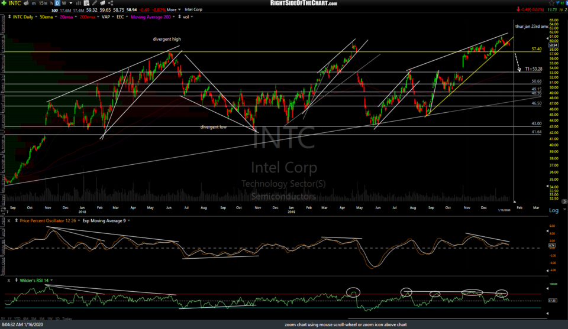568x329 pixels.
Task: Switch to monthly timeframe 'm'
Action: tap(34, 4)
